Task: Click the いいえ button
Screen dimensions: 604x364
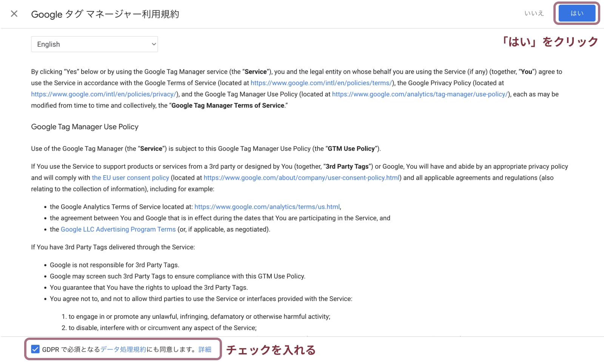Action: tap(534, 13)
